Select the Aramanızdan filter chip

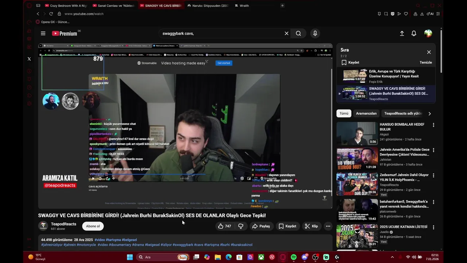[366, 114]
